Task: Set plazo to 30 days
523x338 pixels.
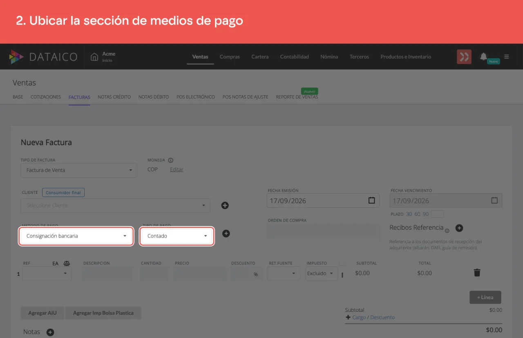Action: [409, 214]
